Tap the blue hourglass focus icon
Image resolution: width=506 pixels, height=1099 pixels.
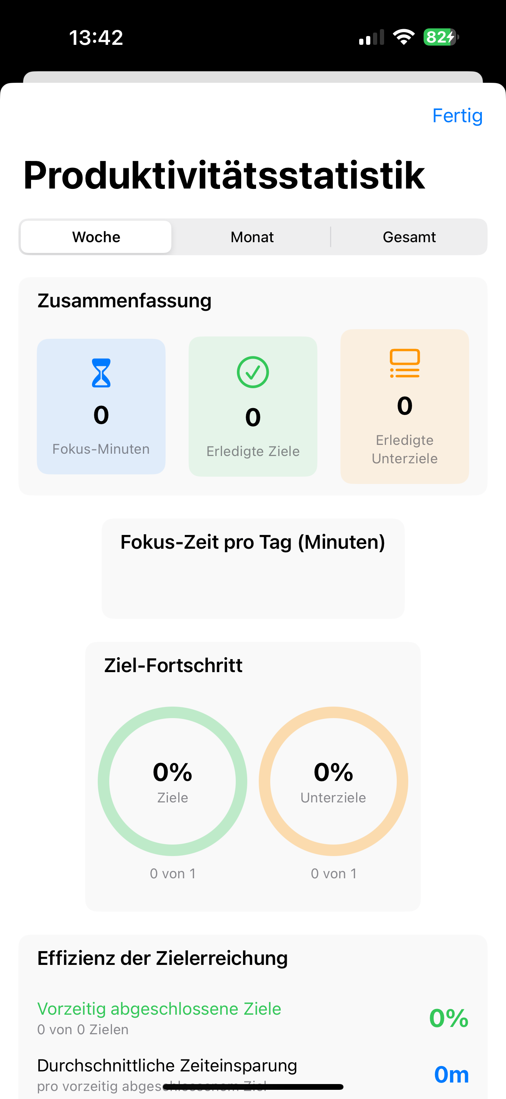pyautogui.click(x=101, y=373)
